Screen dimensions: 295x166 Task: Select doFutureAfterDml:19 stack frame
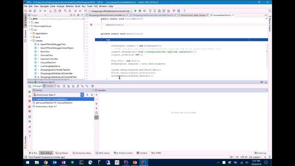54,103
